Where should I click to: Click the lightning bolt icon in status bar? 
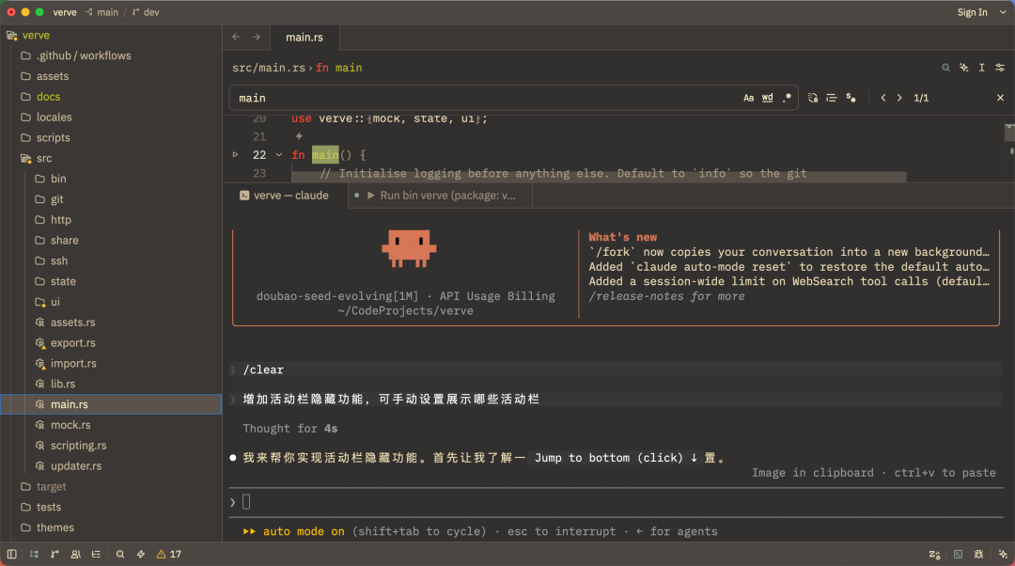(x=140, y=555)
